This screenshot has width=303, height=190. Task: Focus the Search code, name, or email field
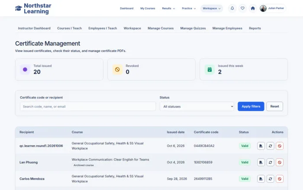pyautogui.click(x=88, y=106)
